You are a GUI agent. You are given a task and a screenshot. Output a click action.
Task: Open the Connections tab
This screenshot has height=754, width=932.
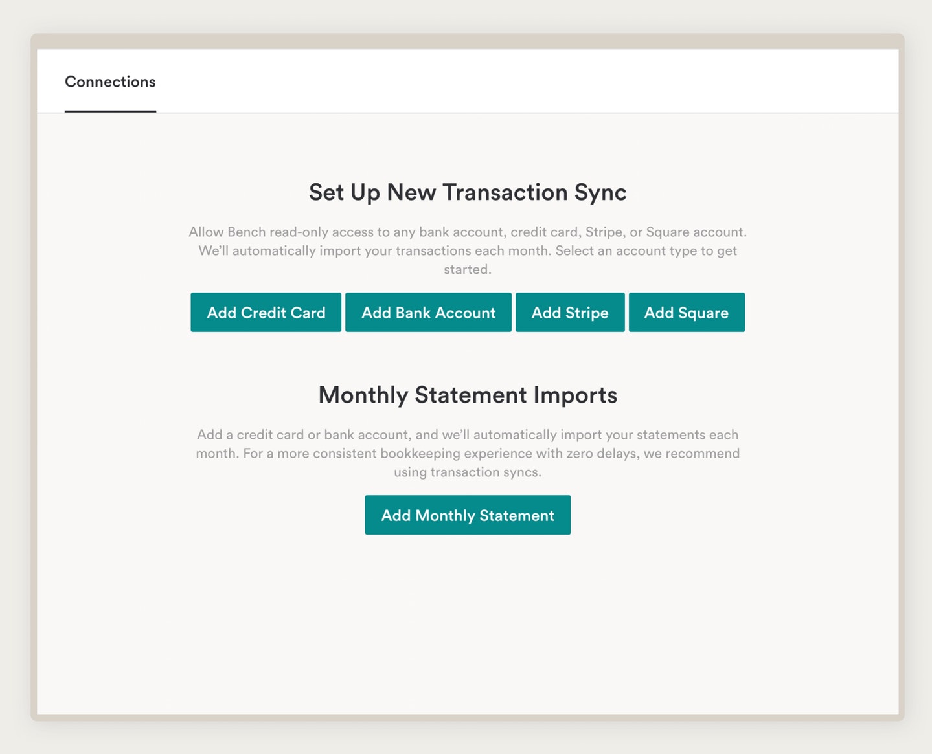click(110, 82)
